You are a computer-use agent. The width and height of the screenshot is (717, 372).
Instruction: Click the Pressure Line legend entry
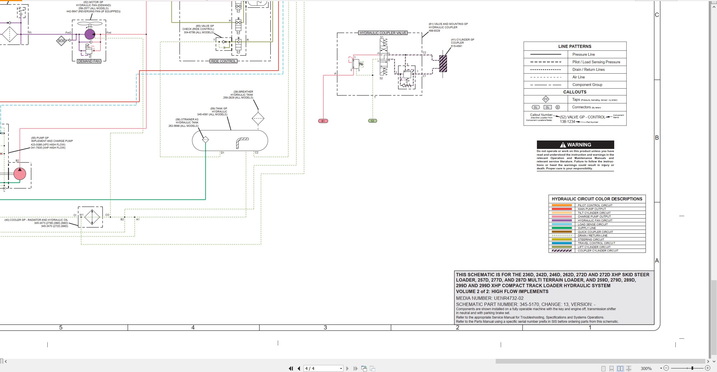point(583,54)
